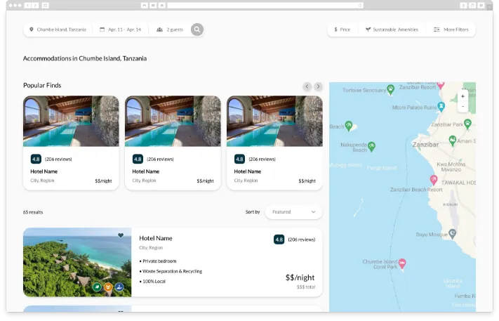Click the green leaf sustainability badge
Image resolution: width=499 pixels, height=321 pixels.
point(97,287)
